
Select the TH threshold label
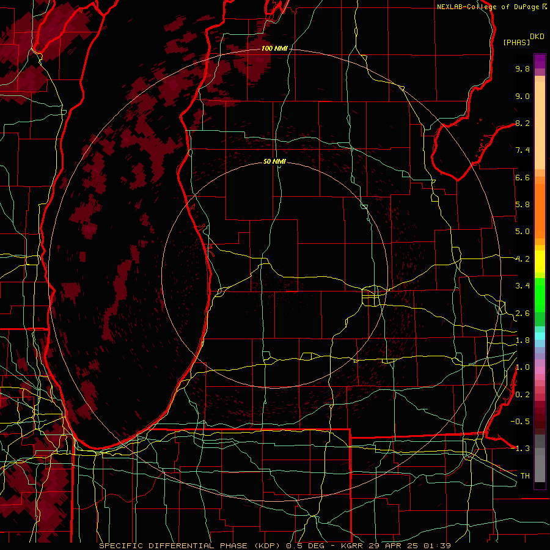point(525,476)
